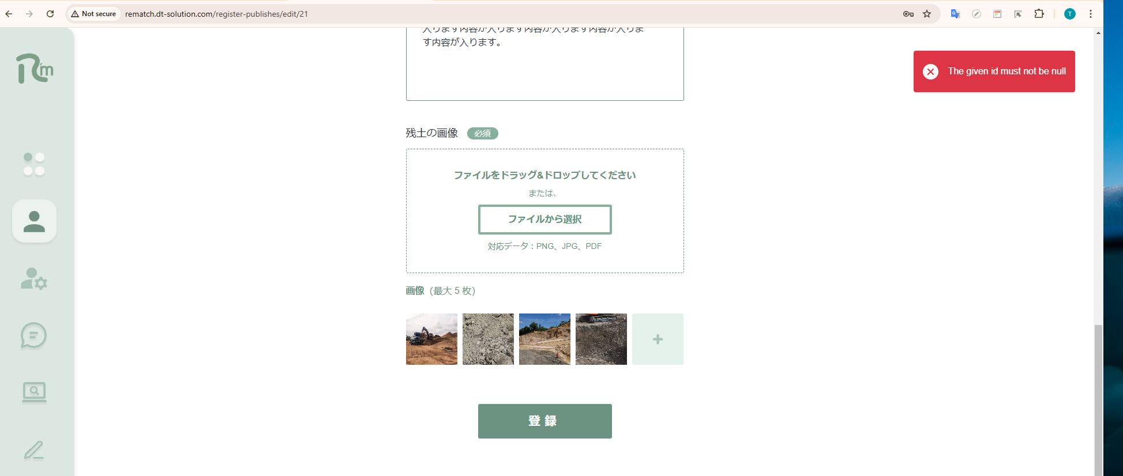Image resolution: width=1123 pixels, height=476 pixels.
Task: Open the dashboard grid icon in sidebar
Action: coord(34,164)
